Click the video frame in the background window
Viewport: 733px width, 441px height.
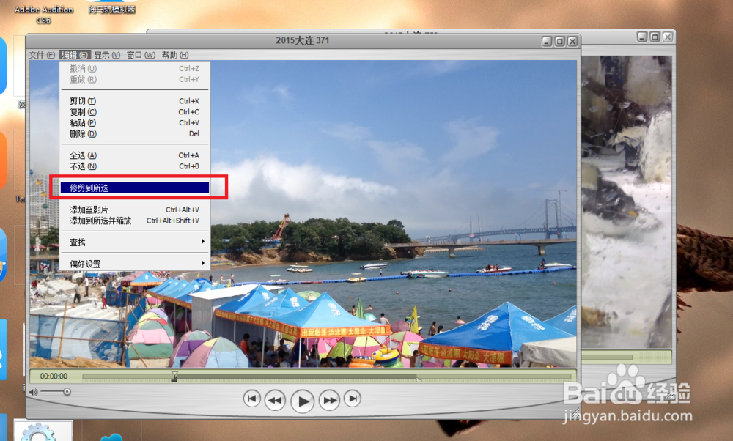coord(627,201)
